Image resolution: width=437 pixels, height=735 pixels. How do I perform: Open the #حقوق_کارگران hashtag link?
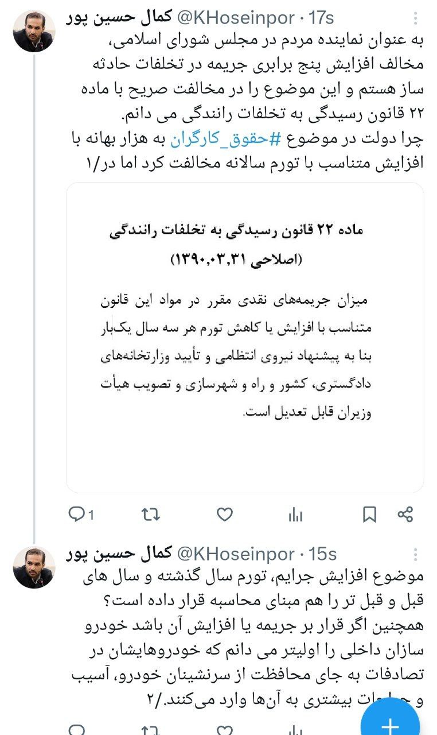tap(233, 138)
